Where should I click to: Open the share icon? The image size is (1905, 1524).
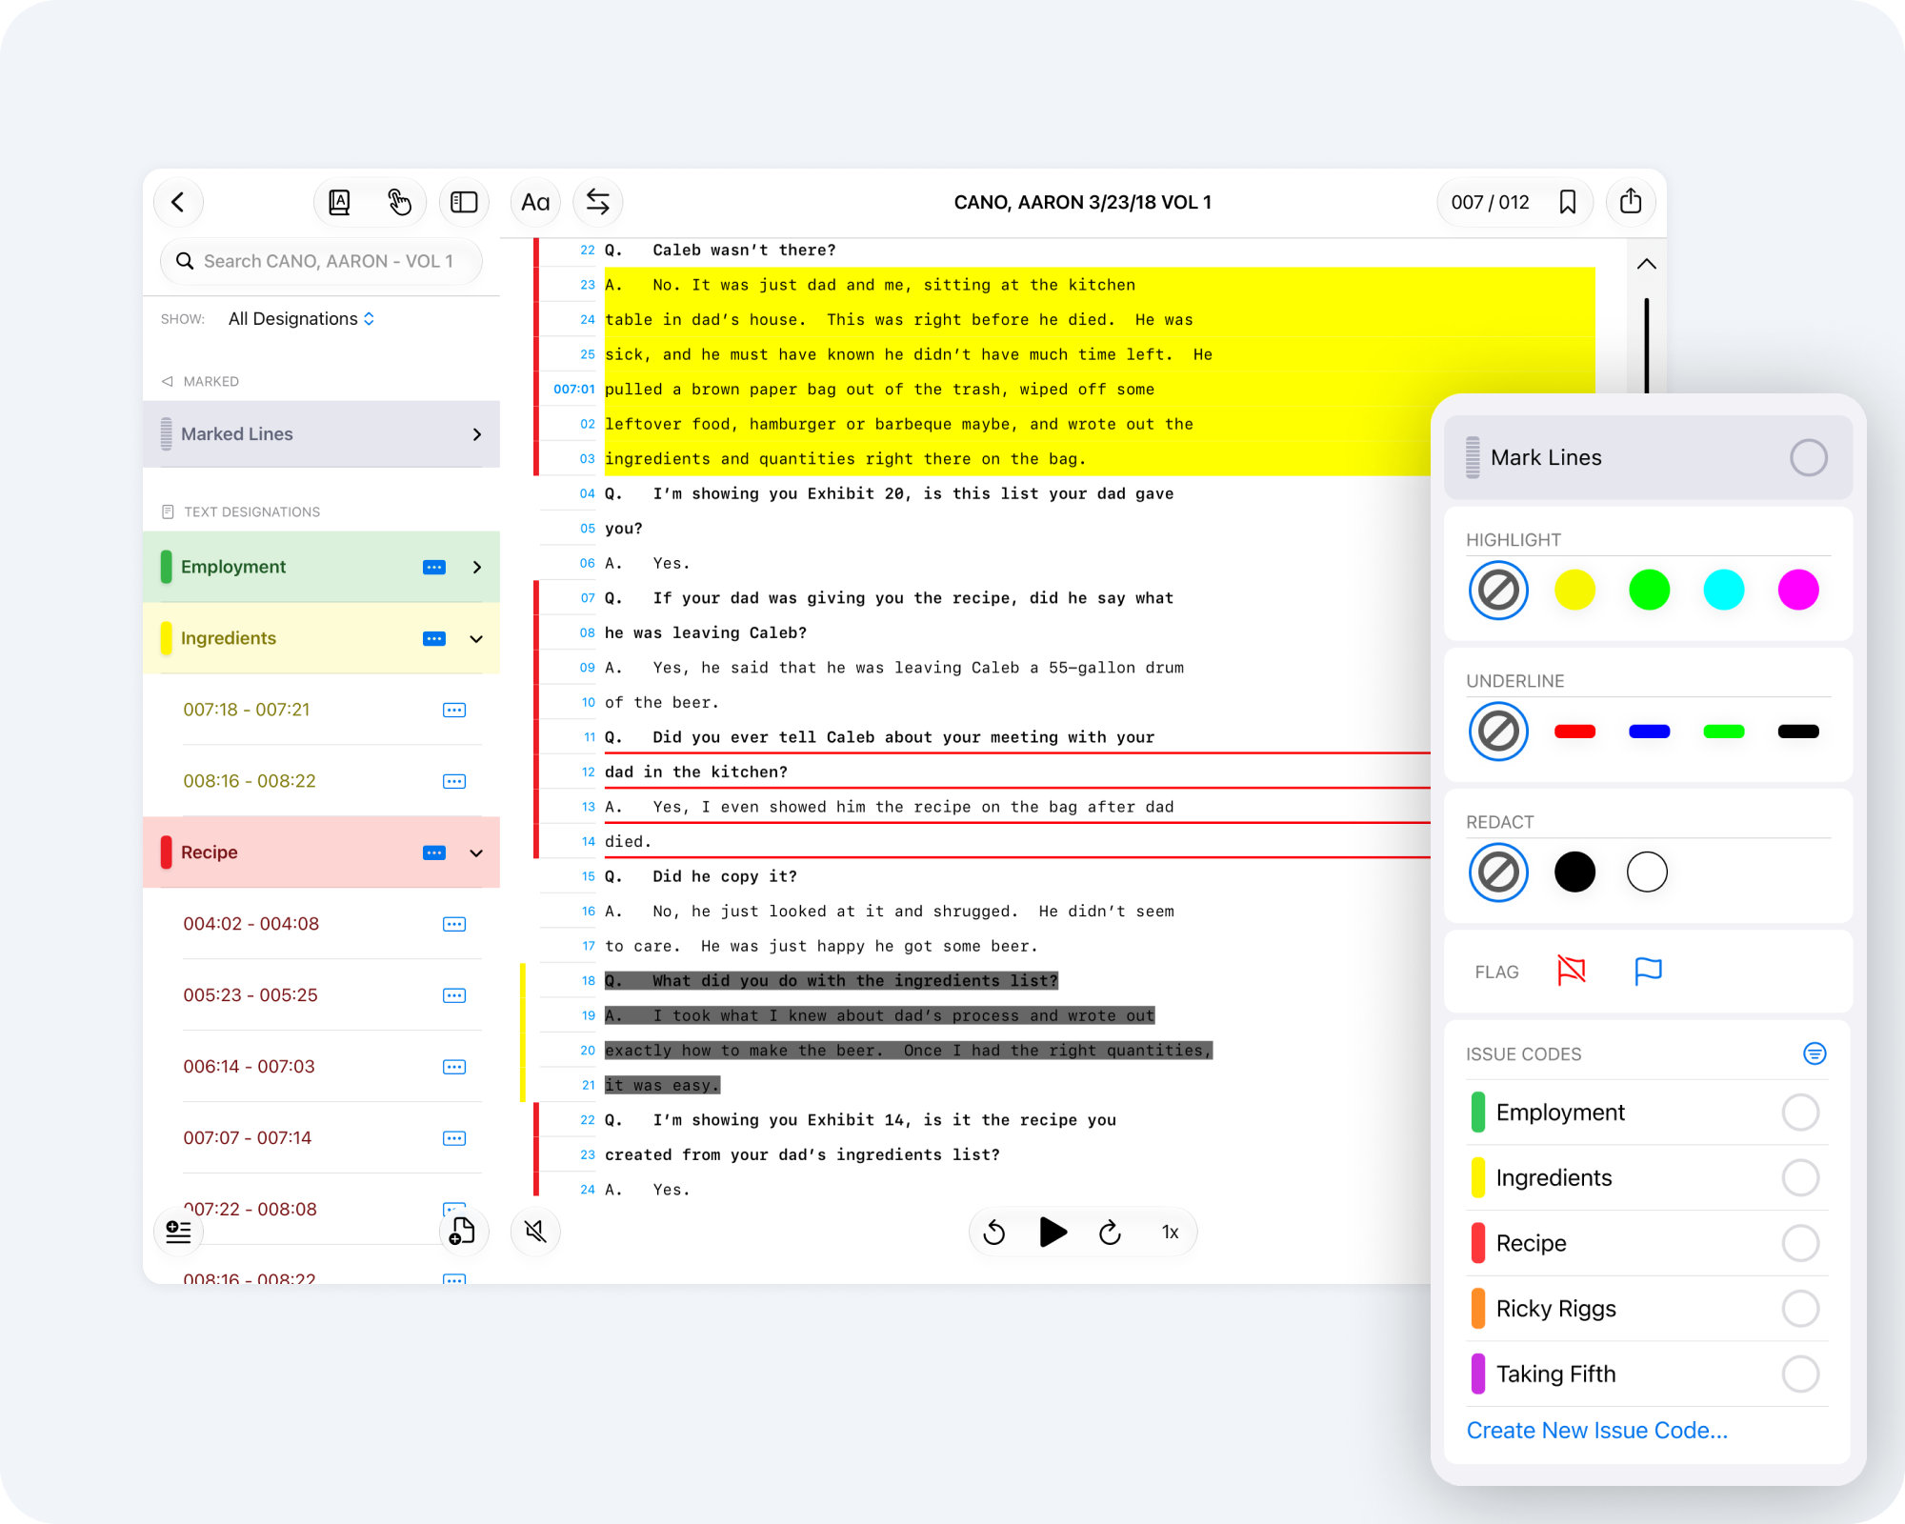coord(1631,202)
